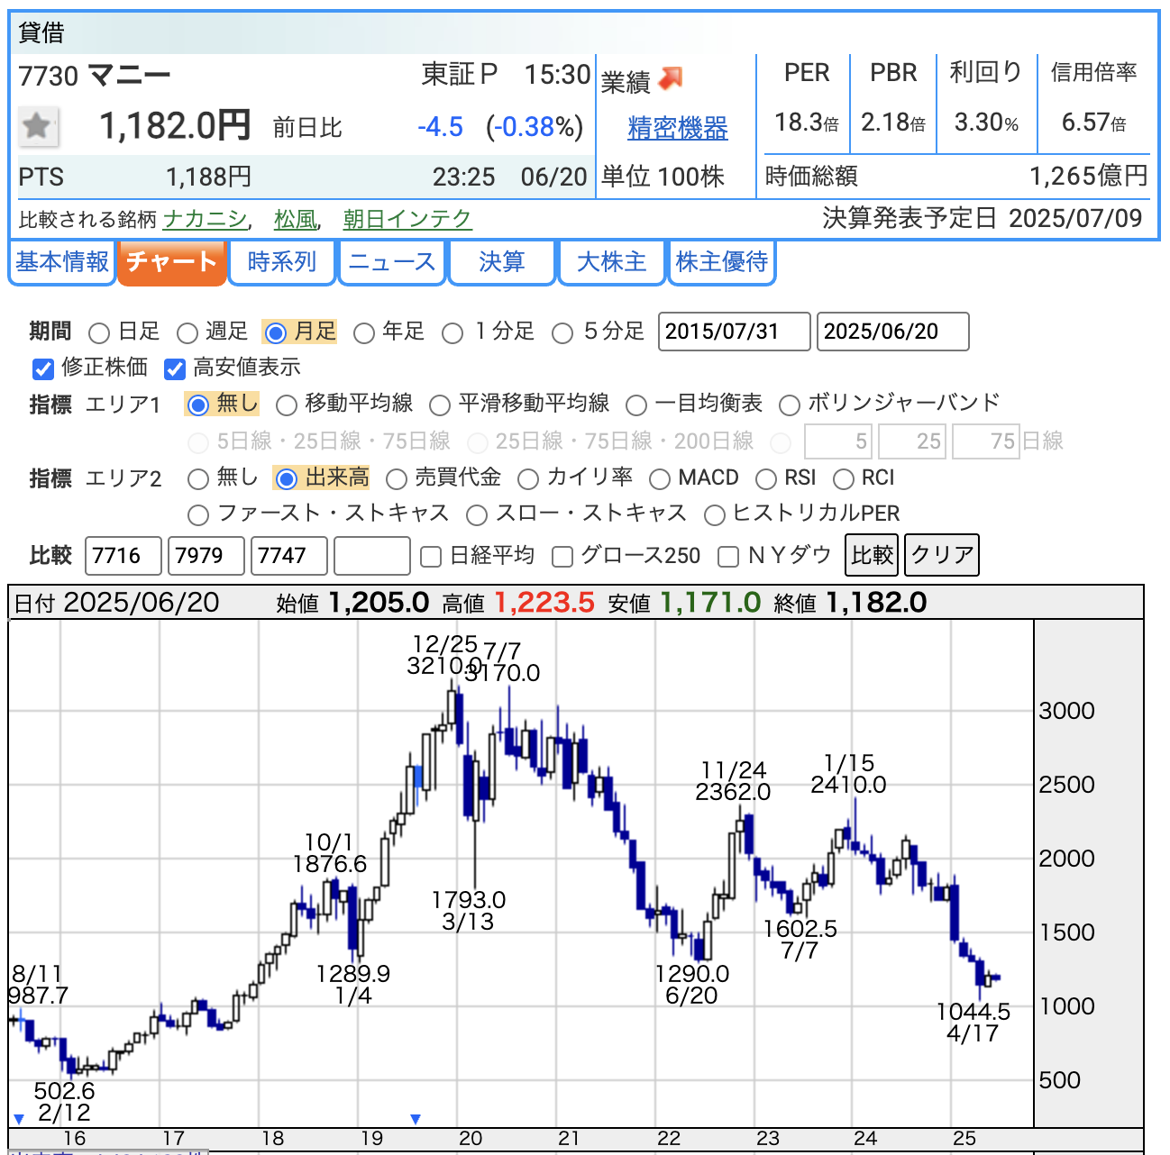Select 無し for エリア1 indicator

197,405
